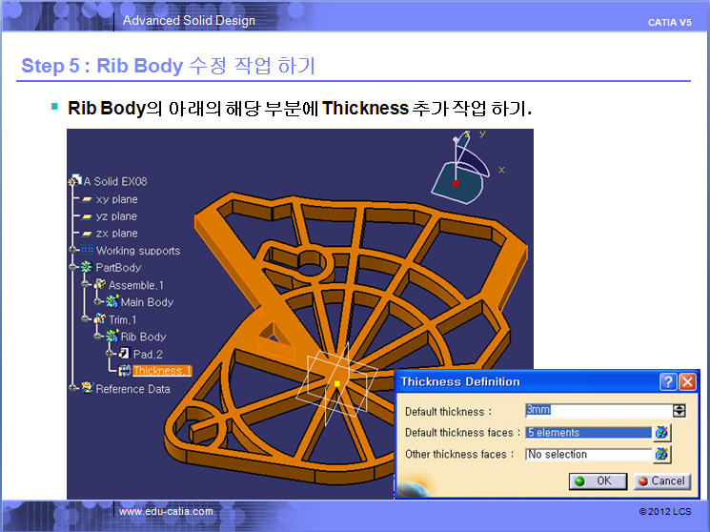
Task: Click the Pad.2 feature icon
Action: pos(124,354)
